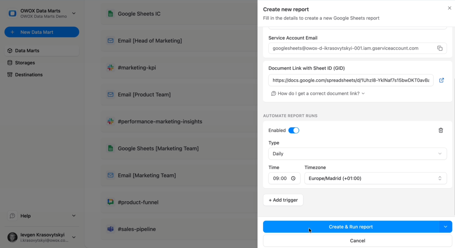This screenshot has width=455, height=248.
Task: Expand How do I get a correct document link
Action: click(x=318, y=94)
